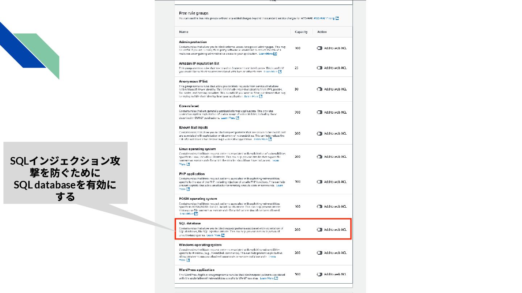Viewport: 522px width, 293px height.
Task: Click external-link icon in Admin protection description
Action: (275, 54)
